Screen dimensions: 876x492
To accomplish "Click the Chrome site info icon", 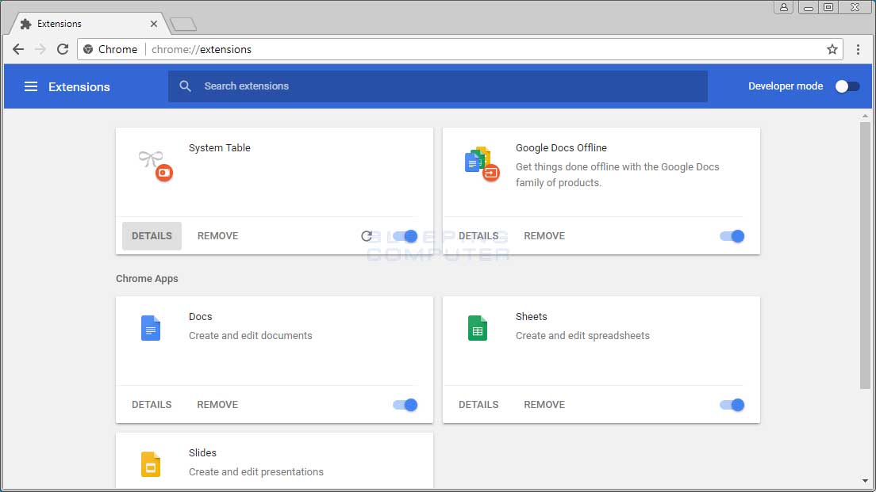I will [x=88, y=49].
